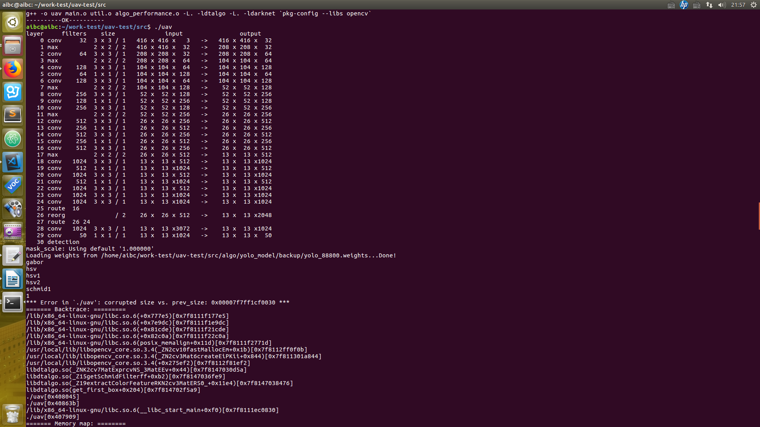Open the VOC labeling tool icon
This screenshot has width=760, height=427.
coord(13,185)
